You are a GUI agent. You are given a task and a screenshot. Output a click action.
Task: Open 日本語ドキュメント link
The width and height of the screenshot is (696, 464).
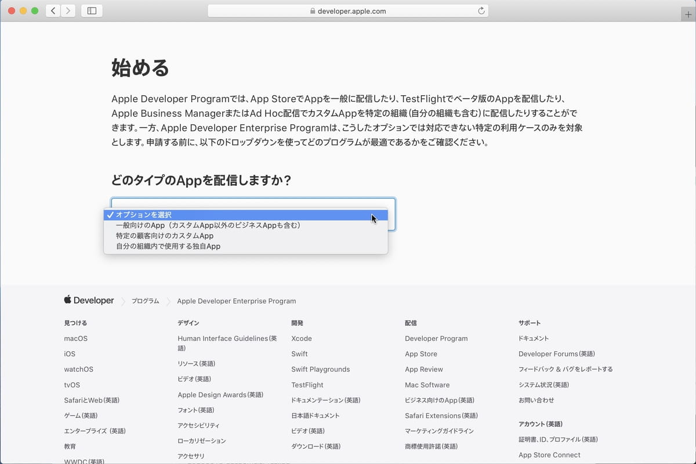(316, 416)
